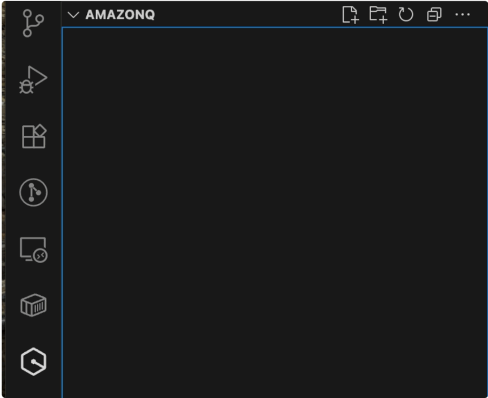Collapse the AMAZONQ section using its chevron
488x398 pixels.
click(73, 15)
